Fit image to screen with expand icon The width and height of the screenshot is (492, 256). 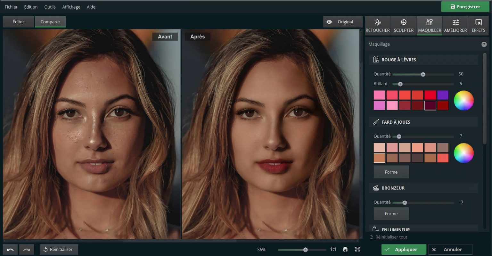[357, 249]
